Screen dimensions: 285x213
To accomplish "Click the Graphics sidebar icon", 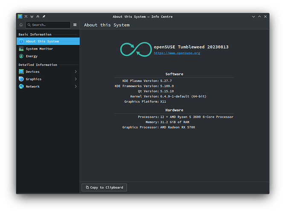I will 21,79.
